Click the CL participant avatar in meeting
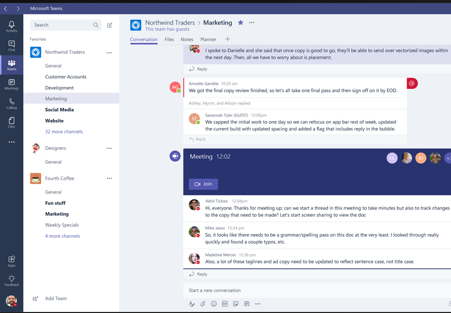Image resolution: width=451 pixels, height=313 pixels. [392, 158]
